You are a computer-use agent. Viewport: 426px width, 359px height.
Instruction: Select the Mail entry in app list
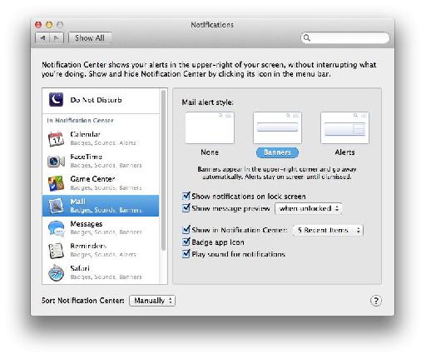click(x=101, y=206)
